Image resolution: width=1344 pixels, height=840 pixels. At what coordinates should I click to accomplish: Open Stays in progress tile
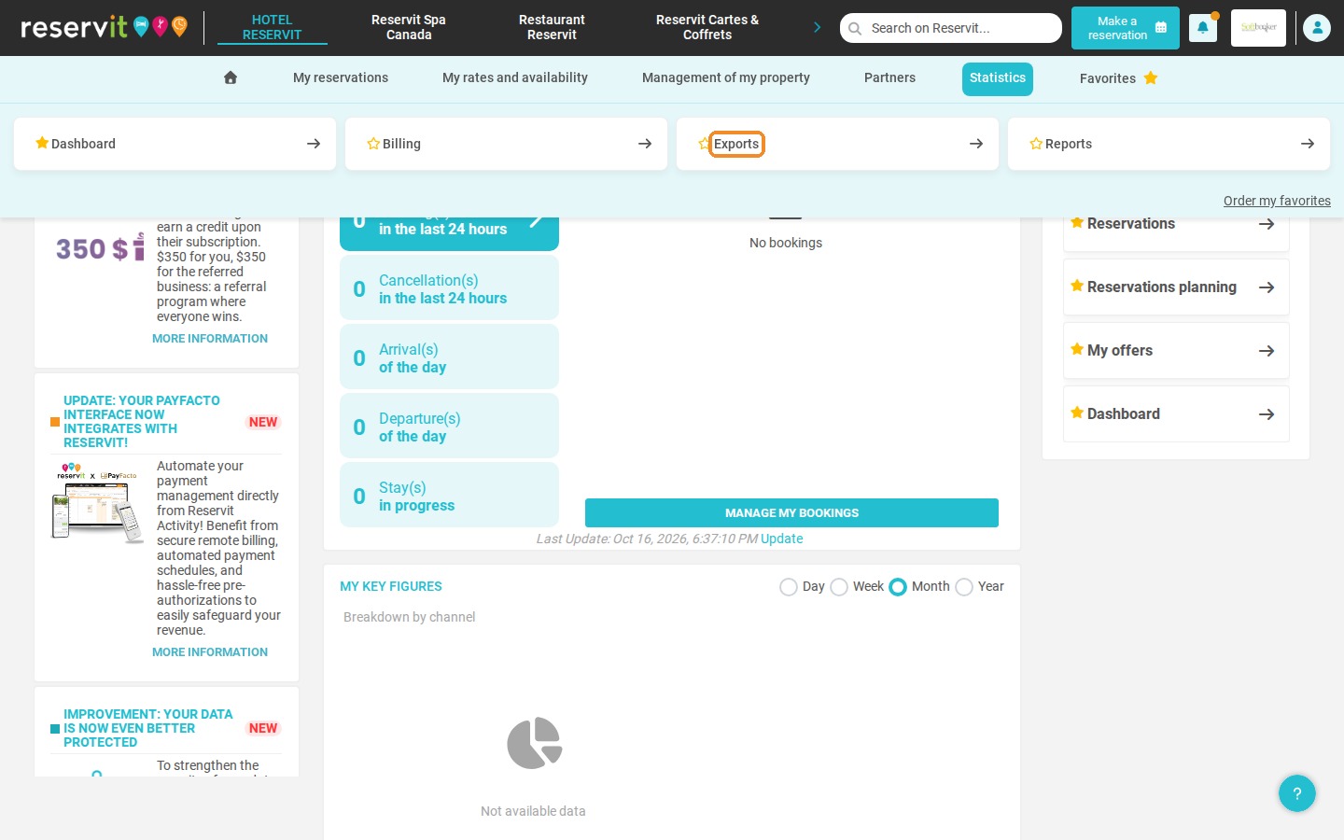click(x=449, y=496)
